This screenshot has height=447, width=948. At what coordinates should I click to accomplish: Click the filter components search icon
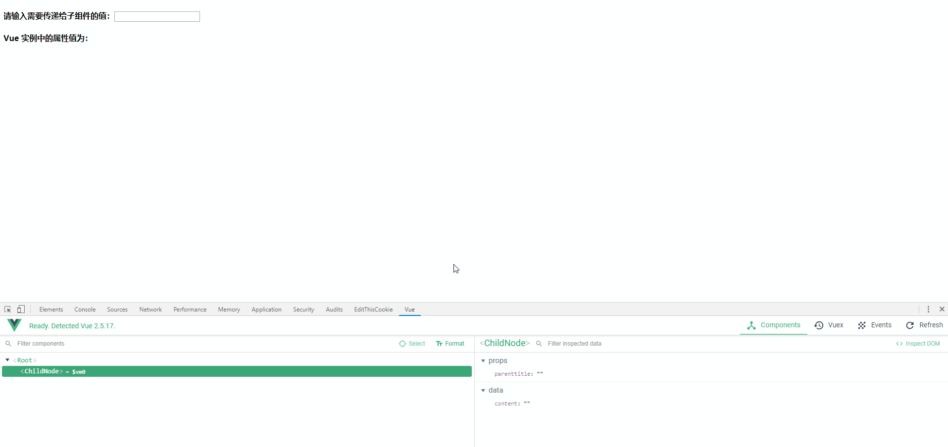pyautogui.click(x=8, y=344)
